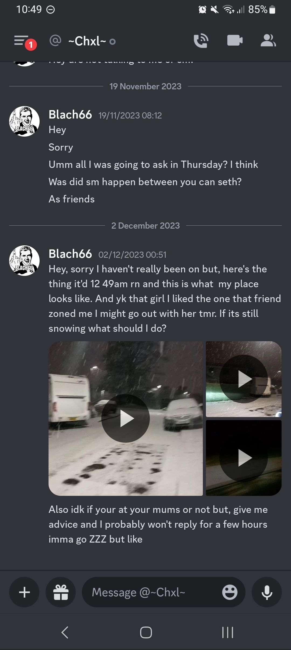This screenshot has height=650, width=291.
Task: Open the emoji picker
Action: click(x=230, y=592)
